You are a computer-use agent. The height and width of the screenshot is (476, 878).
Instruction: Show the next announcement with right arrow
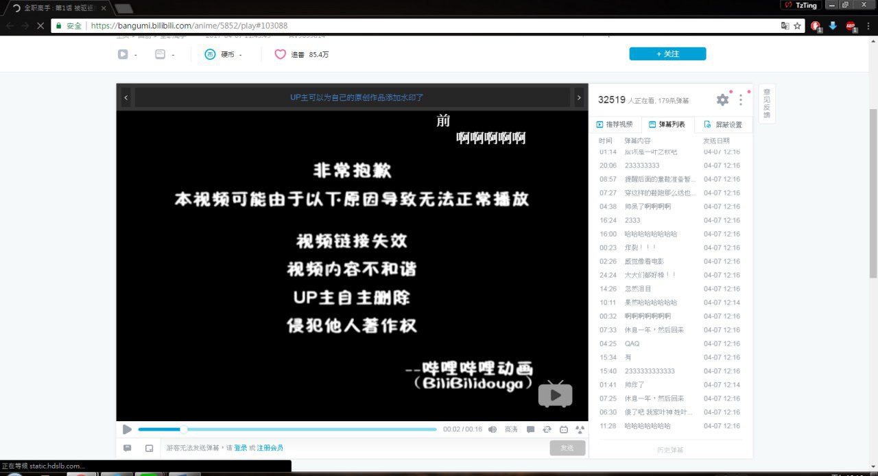[x=579, y=98]
